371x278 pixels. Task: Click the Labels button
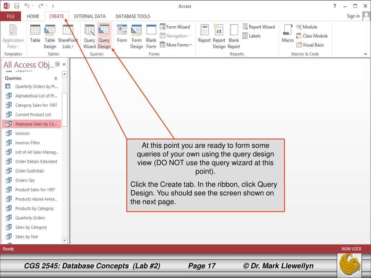(x=251, y=36)
